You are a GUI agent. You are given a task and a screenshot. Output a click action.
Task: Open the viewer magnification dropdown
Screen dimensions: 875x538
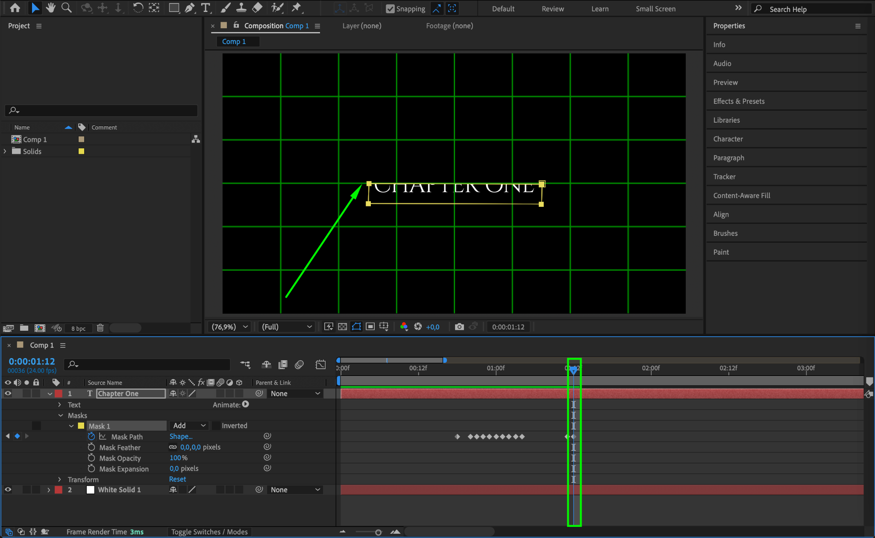click(230, 327)
